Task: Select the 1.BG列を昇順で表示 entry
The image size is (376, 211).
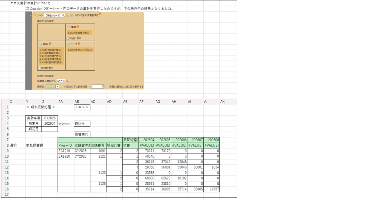Action: click(x=79, y=33)
